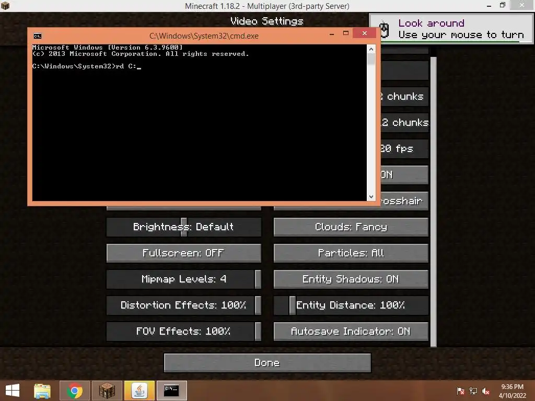Click the command prompt input line
This screenshot has height=401, width=535.
pos(86,66)
